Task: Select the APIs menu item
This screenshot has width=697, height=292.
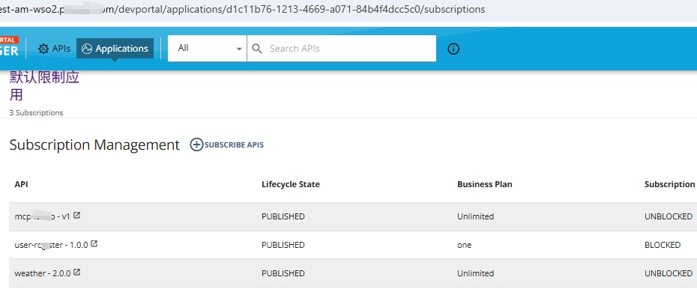Action: tap(54, 49)
